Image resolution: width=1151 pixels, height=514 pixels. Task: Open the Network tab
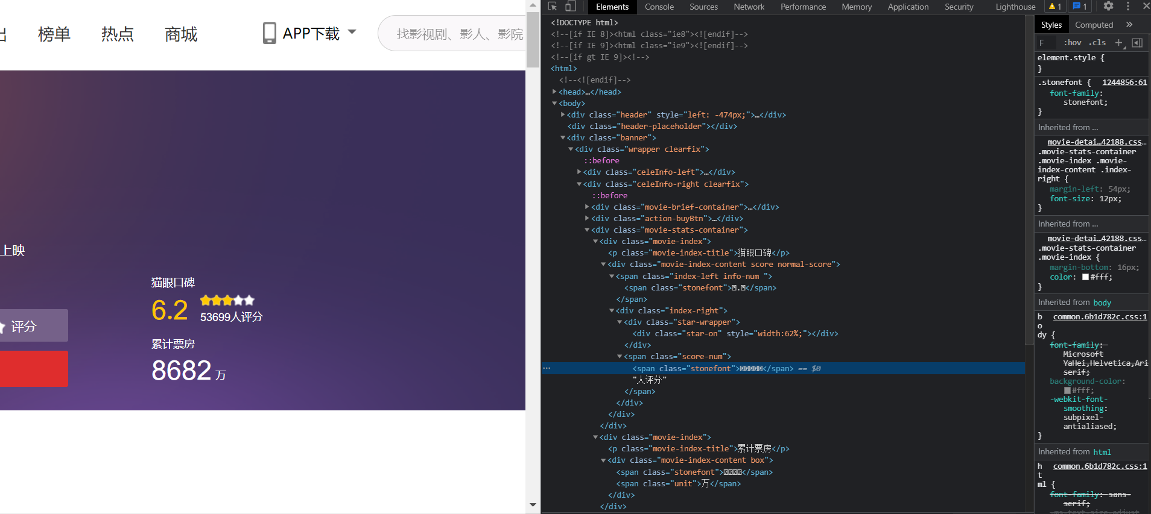click(749, 7)
